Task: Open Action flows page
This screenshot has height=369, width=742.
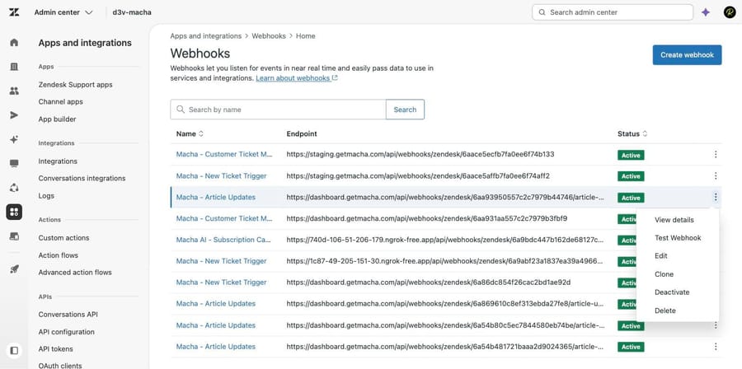Action: click(x=59, y=255)
